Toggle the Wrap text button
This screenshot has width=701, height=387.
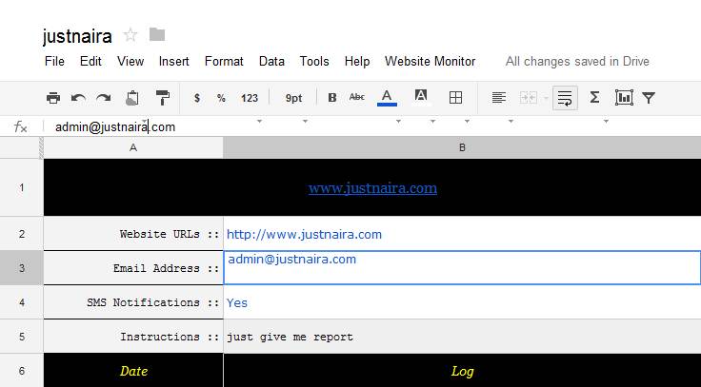pos(565,97)
